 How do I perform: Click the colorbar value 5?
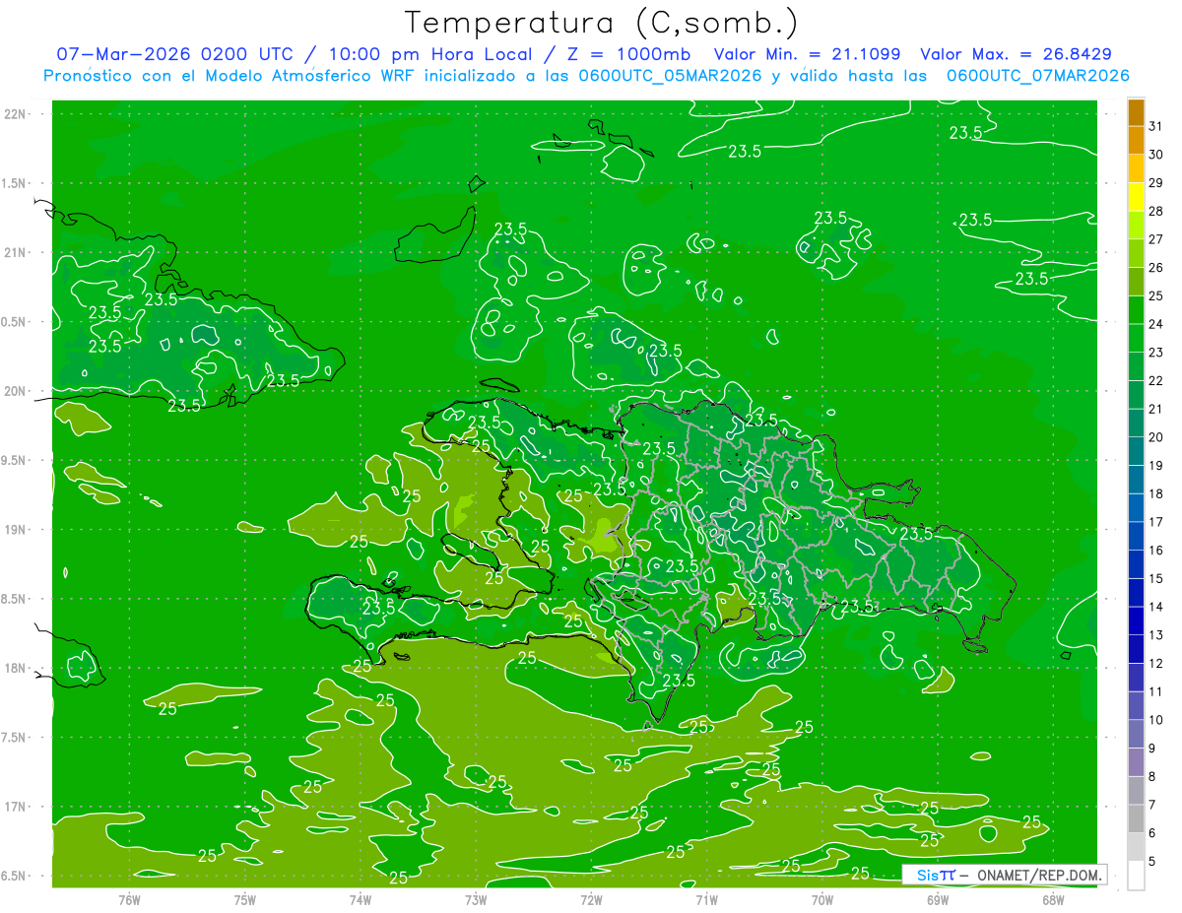coord(1152,862)
